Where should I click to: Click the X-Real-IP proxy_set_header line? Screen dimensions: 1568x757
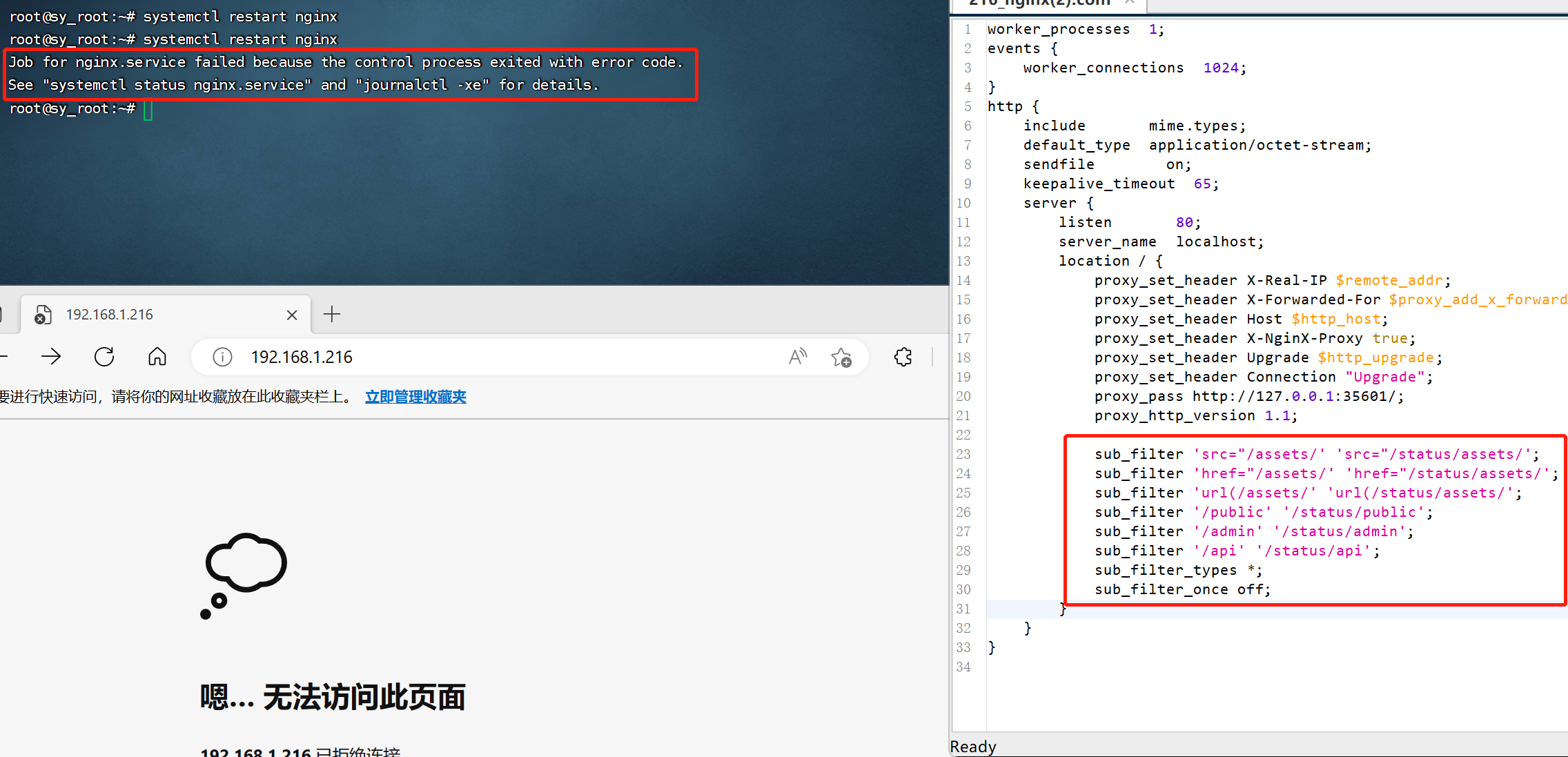tap(1273, 280)
